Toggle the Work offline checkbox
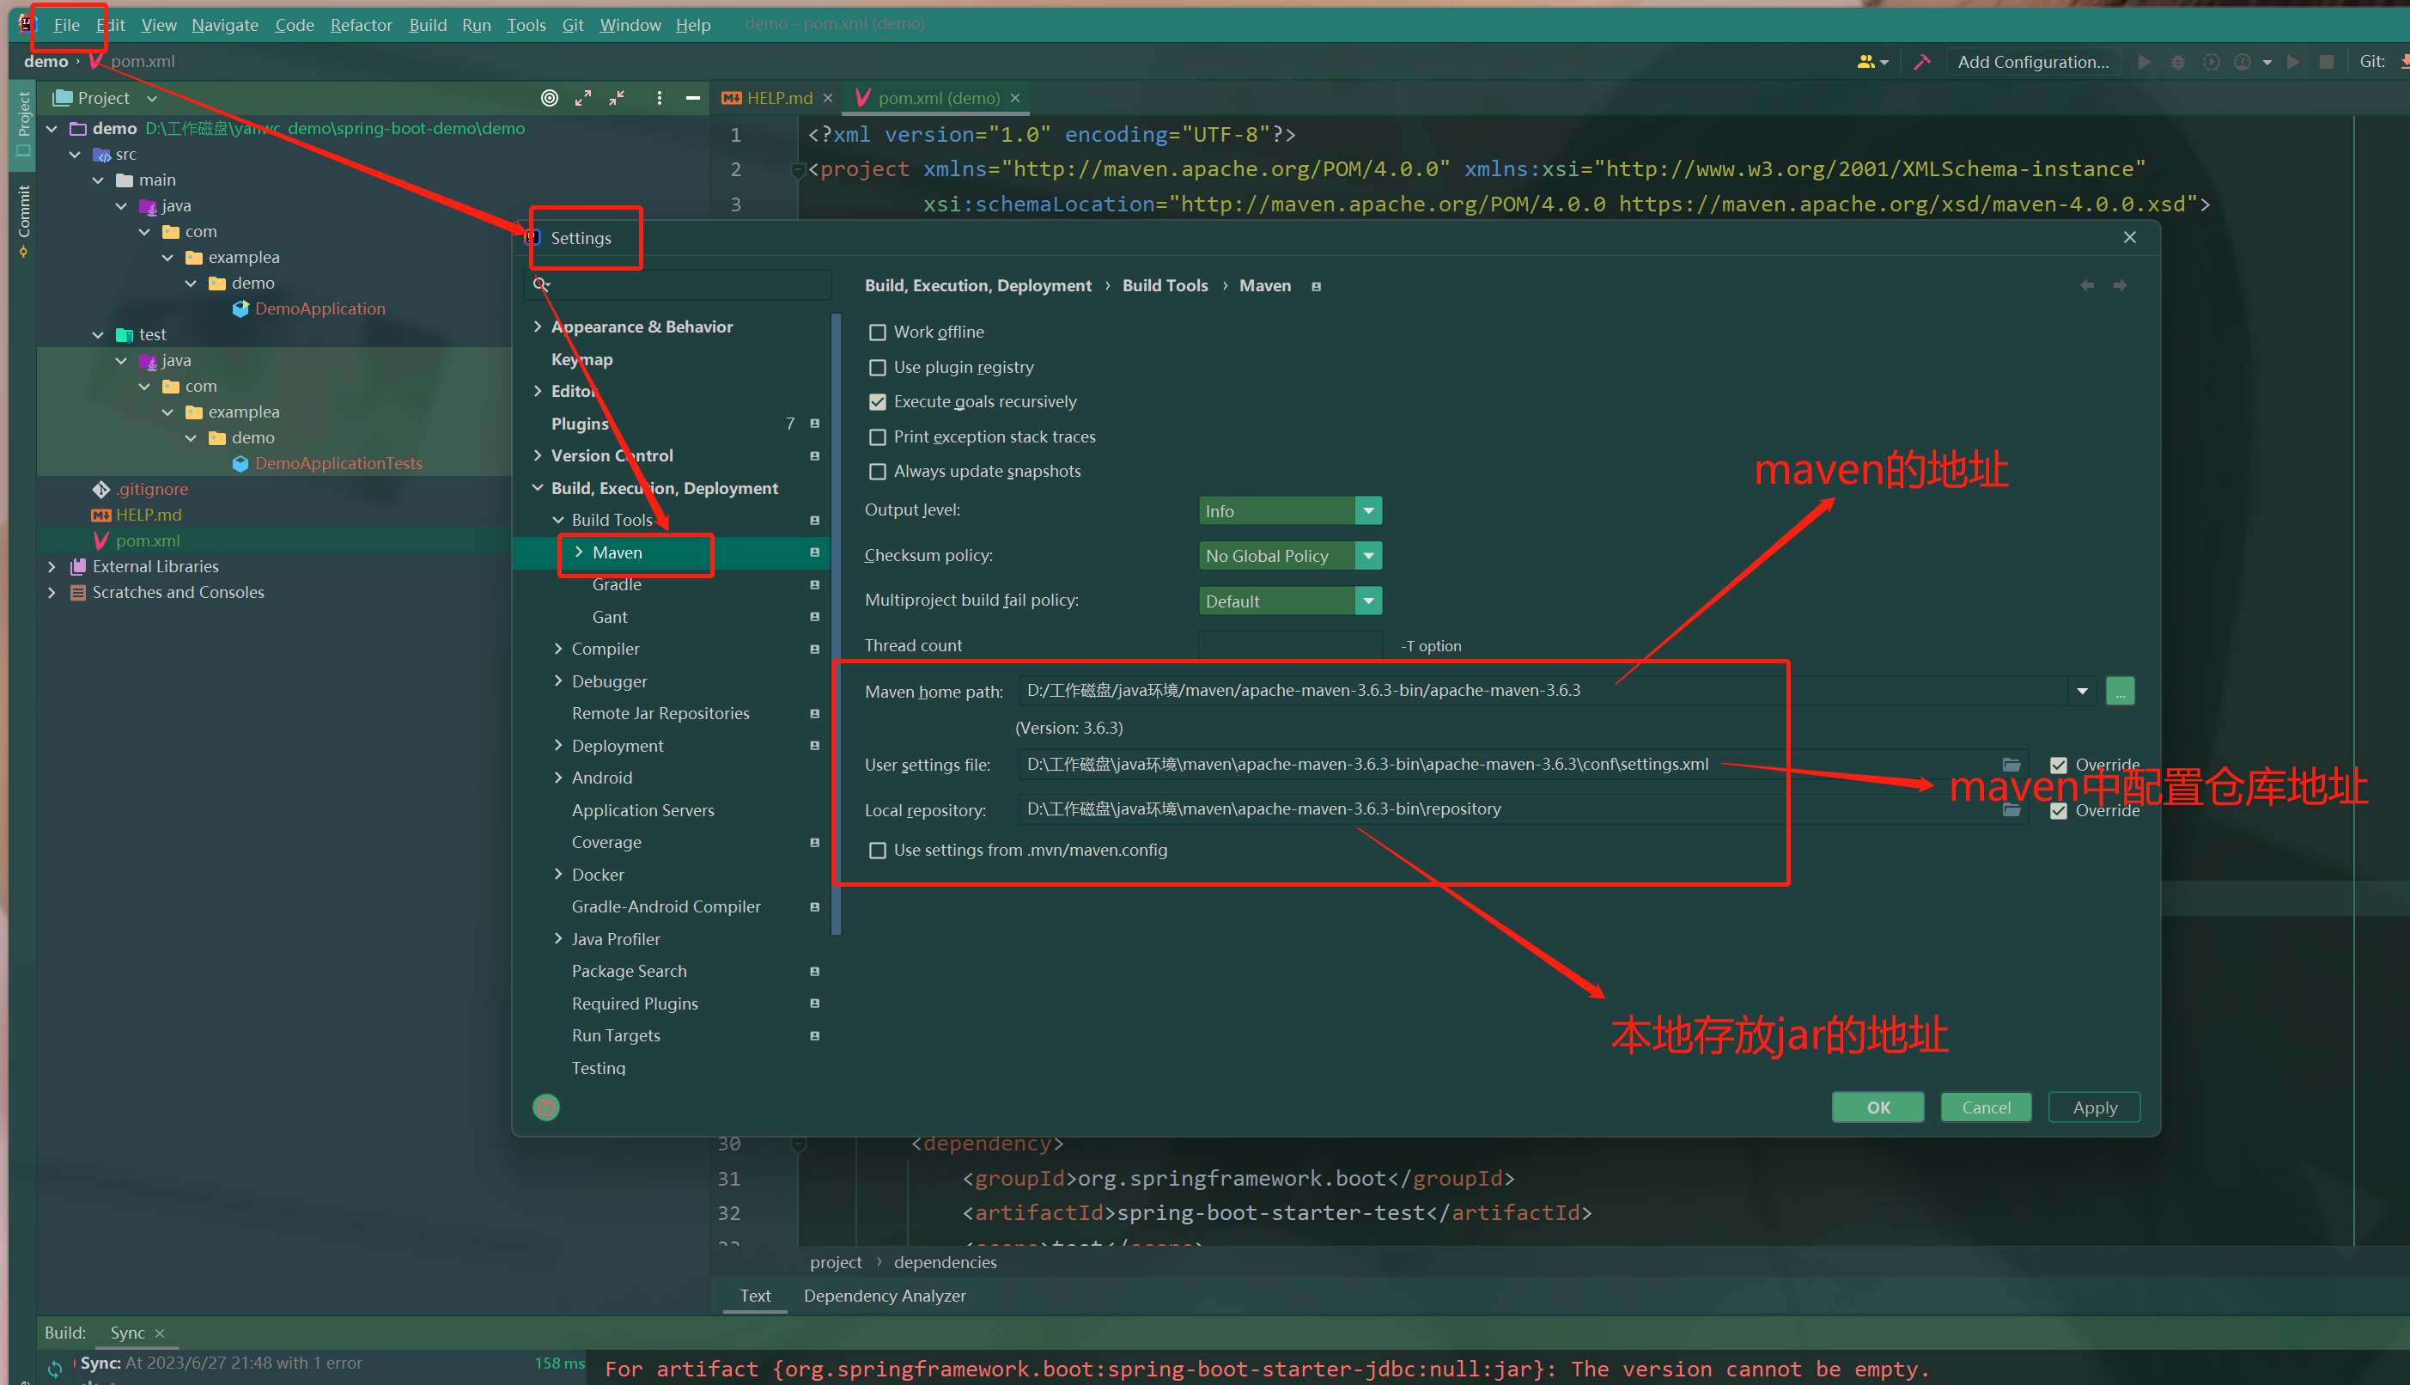 click(x=877, y=332)
